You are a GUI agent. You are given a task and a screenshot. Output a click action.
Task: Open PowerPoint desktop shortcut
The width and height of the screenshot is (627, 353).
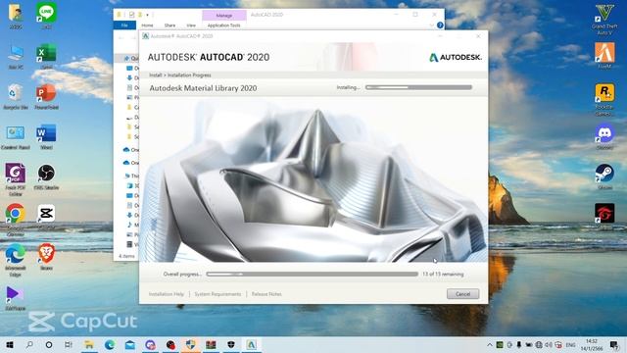pos(46,96)
